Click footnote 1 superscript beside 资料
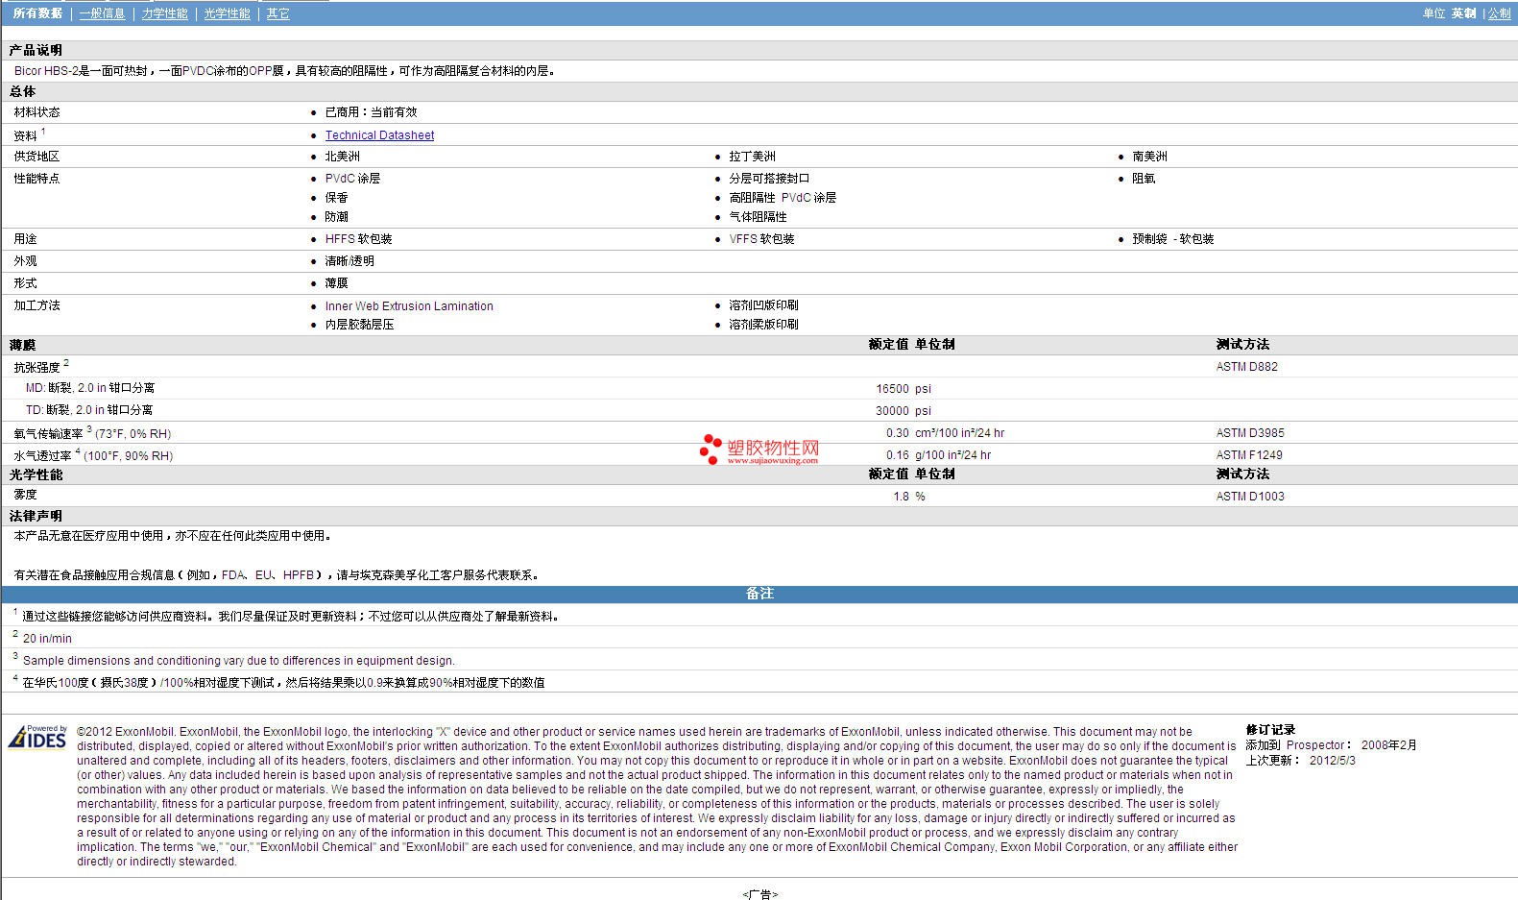 [x=43, y=132]
